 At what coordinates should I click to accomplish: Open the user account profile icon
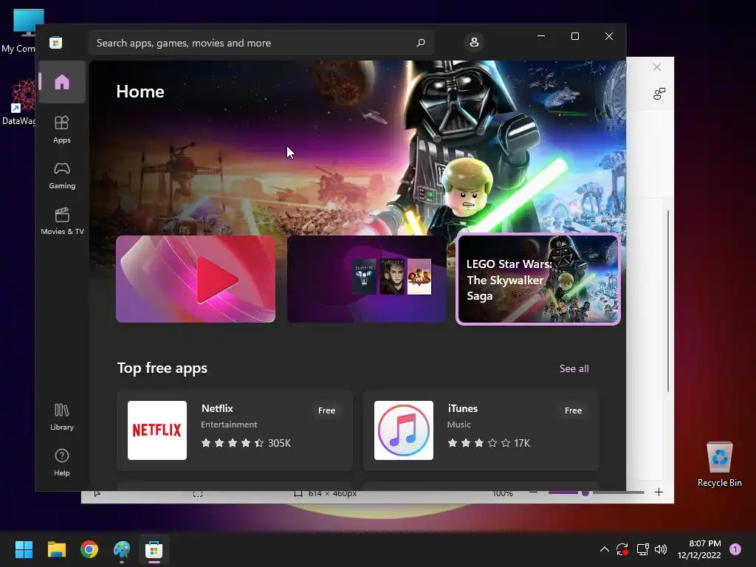(474, 42)
